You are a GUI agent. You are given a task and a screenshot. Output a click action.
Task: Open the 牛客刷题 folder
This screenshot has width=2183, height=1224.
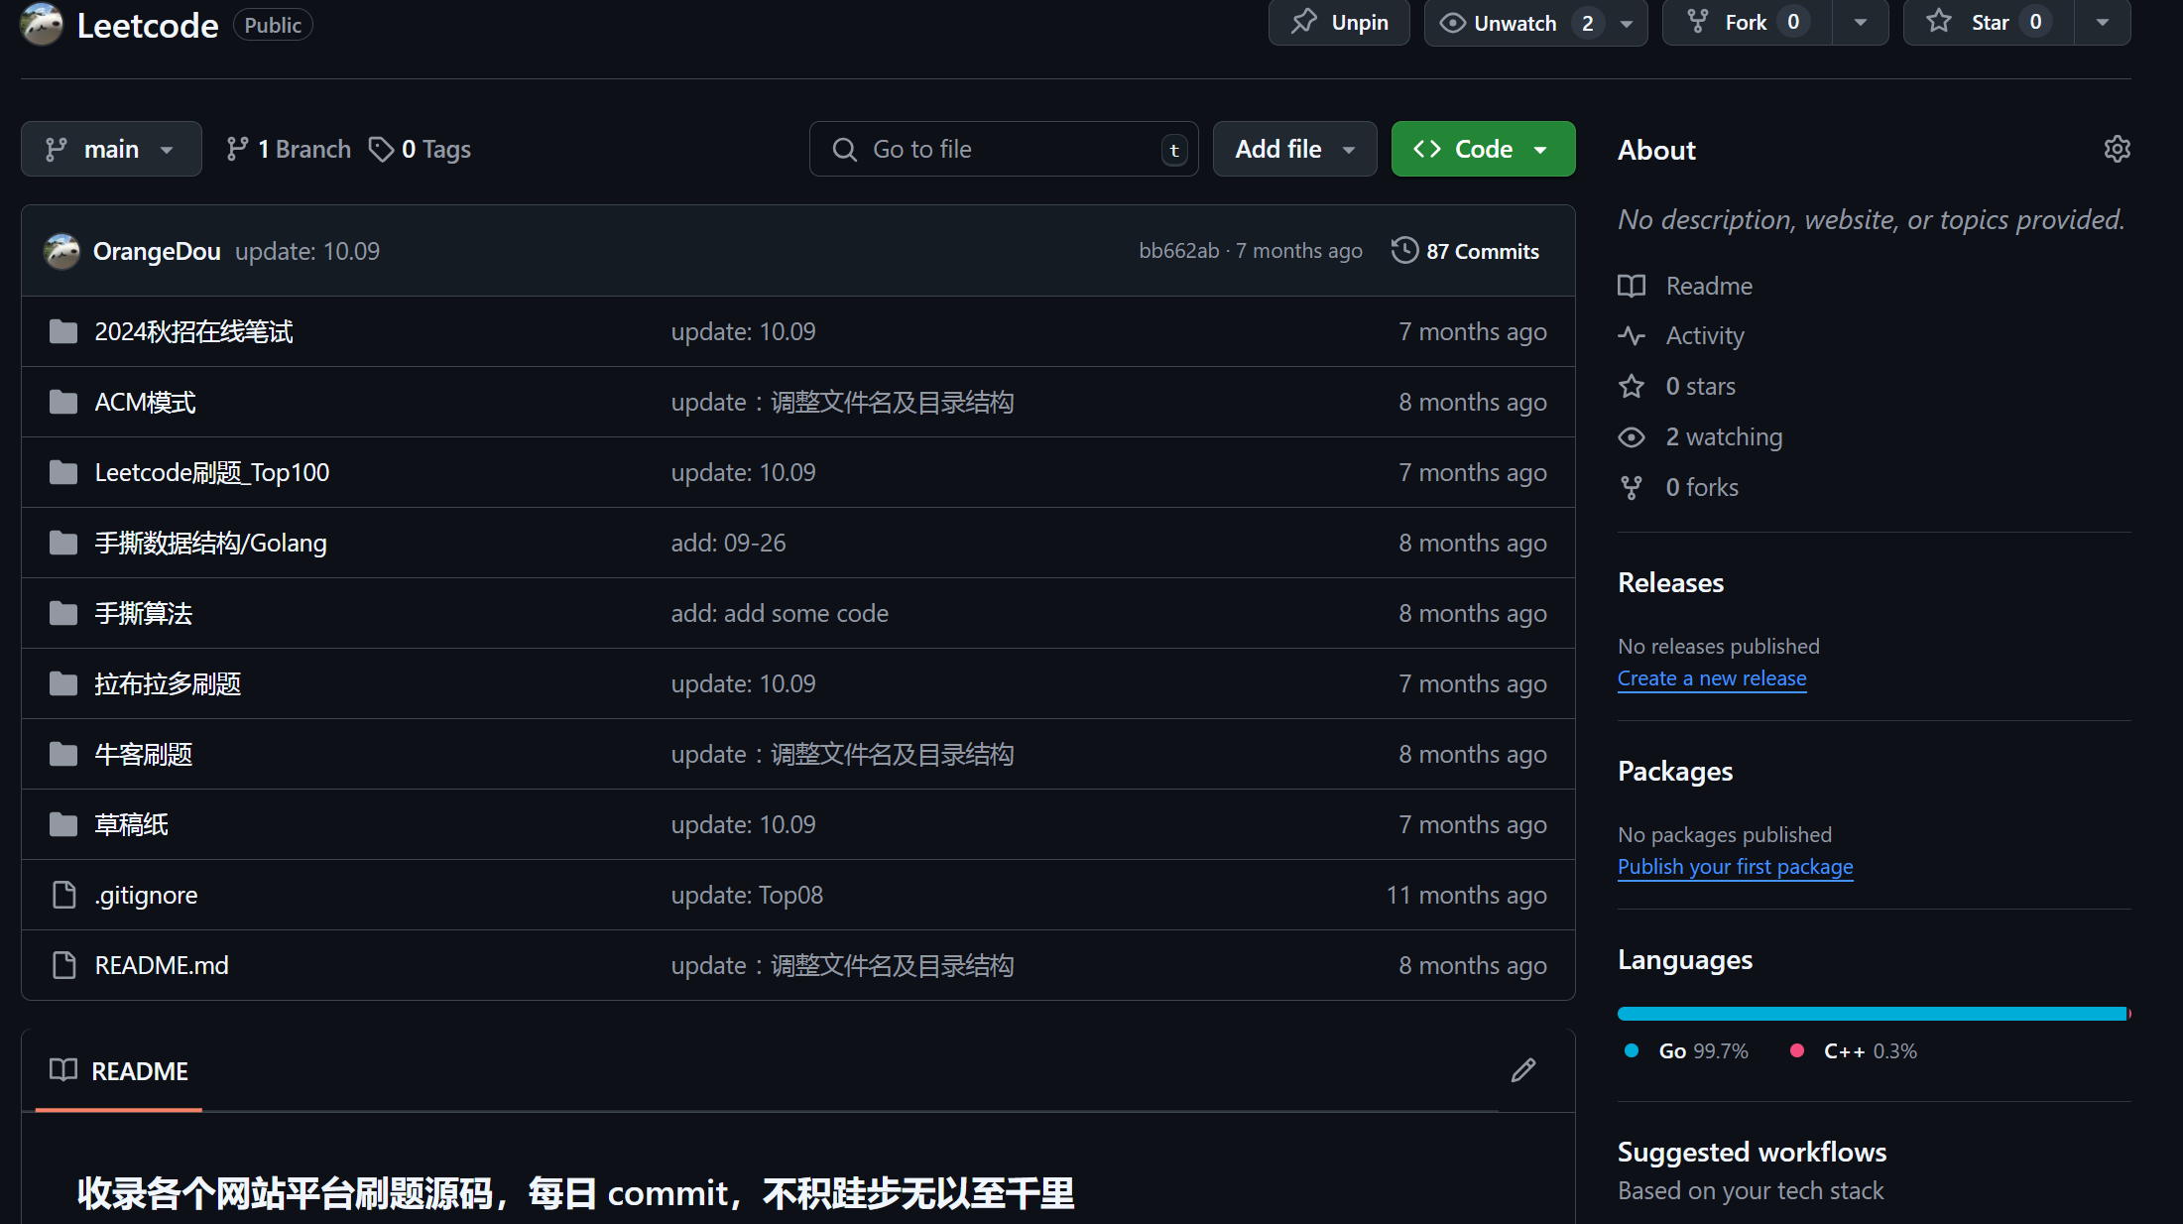point(143,754)
